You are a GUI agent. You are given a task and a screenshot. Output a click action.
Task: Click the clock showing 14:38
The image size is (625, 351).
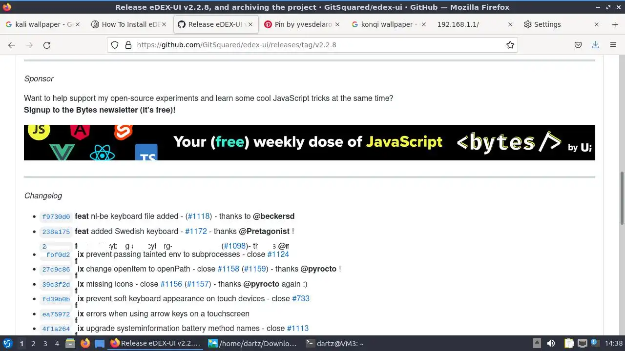(x=614, y=343)
